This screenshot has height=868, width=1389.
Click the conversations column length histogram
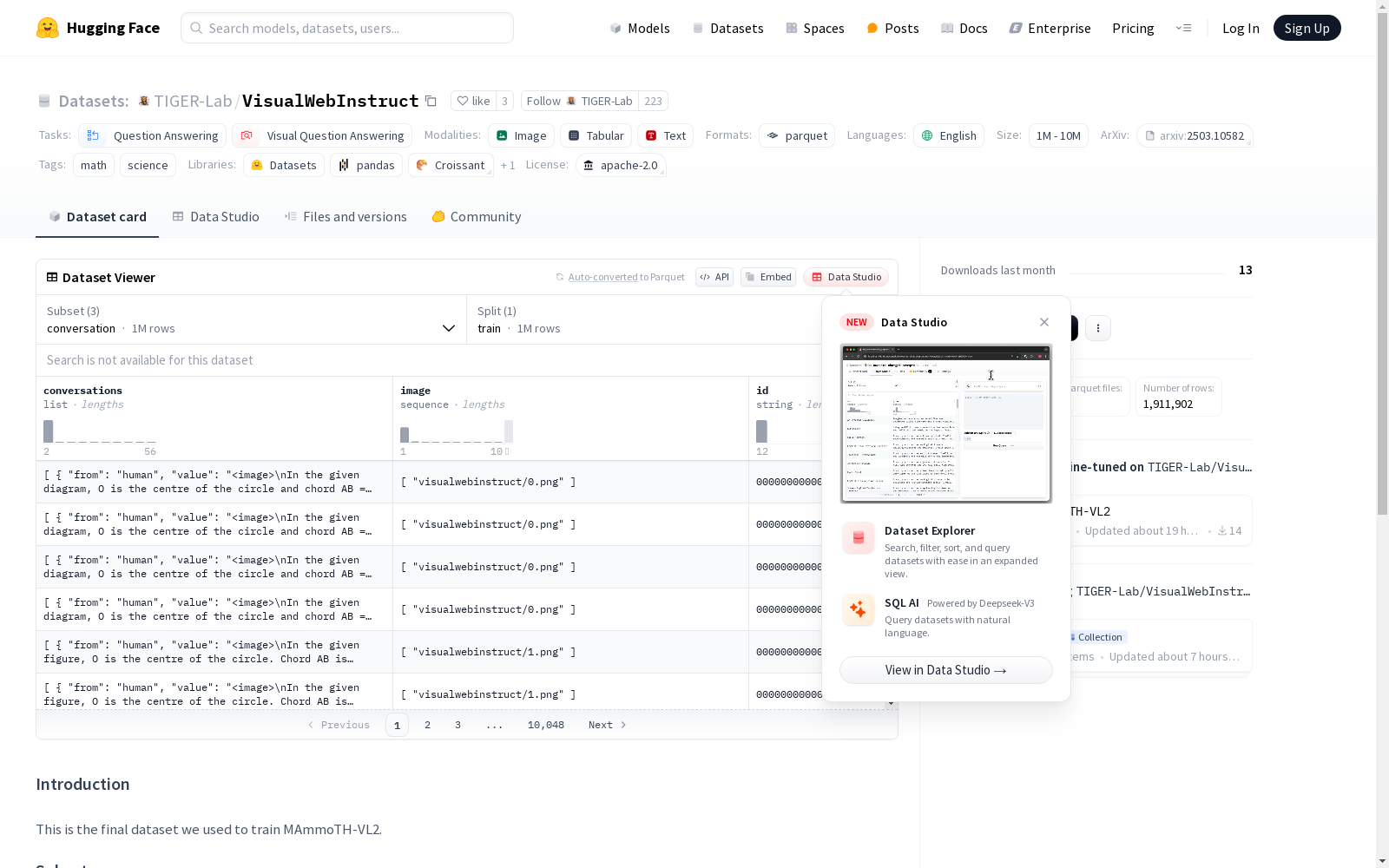click(x=100, y=431)
